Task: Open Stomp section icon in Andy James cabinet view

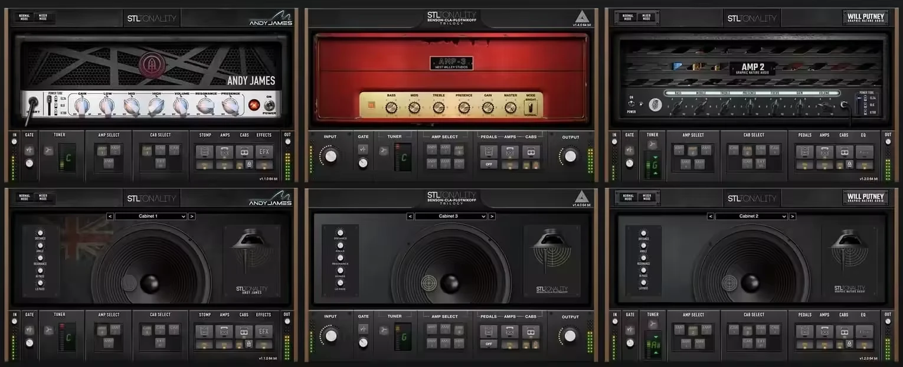Action: pyautogui.click(x=204, y=331)
